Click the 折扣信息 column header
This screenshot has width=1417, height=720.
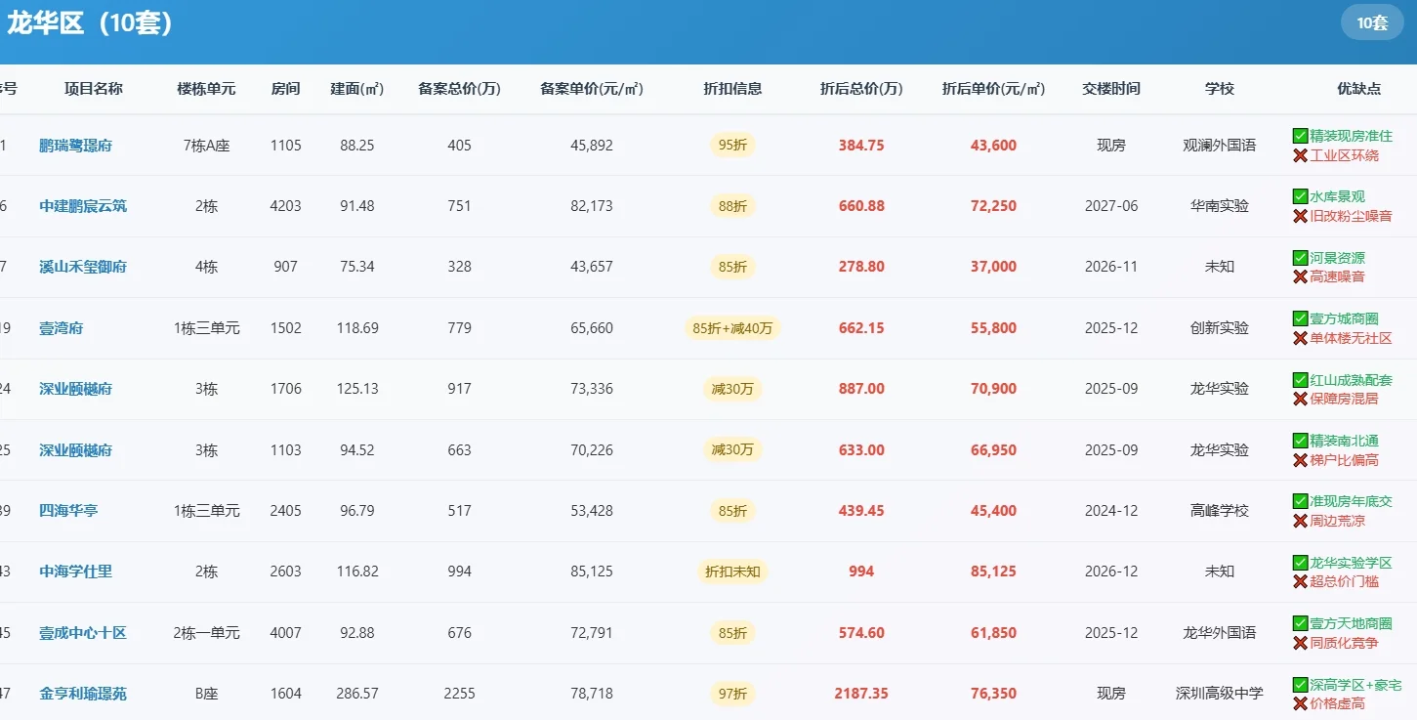[x=732, y=89]
